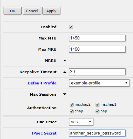Open the example-profile dropdown
Screen dimensions: 133x139
coord(99,83)
